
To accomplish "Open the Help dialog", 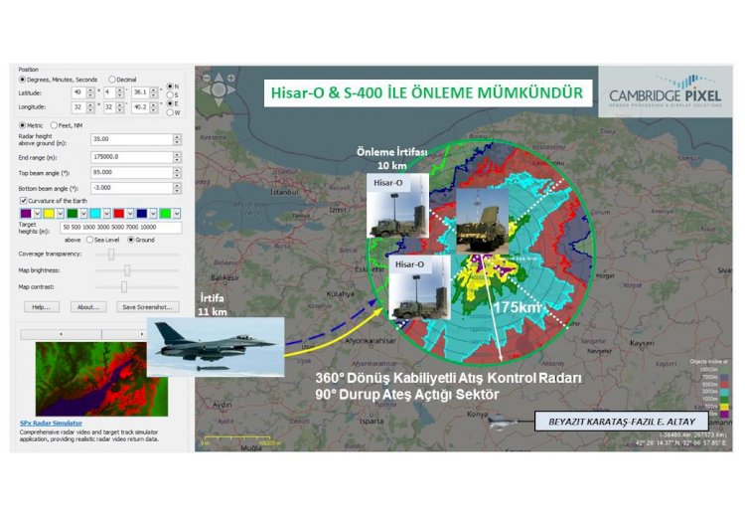I will (x=42, y=307).
